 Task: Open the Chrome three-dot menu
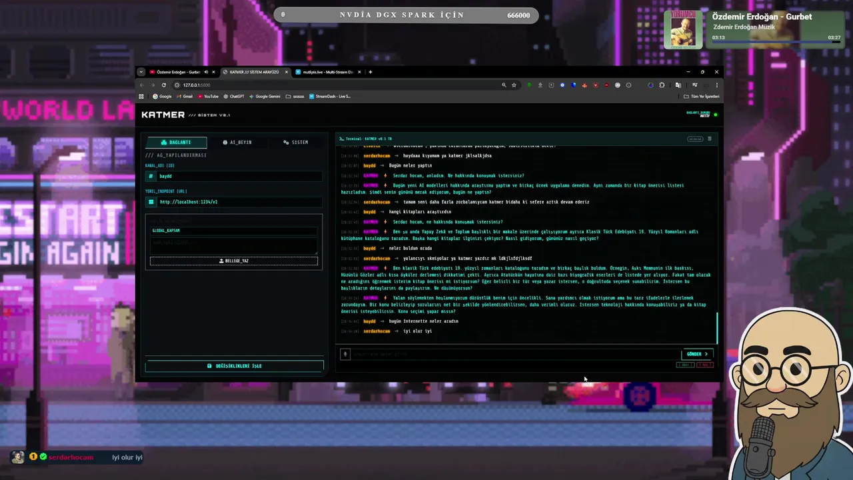point(716,85)
